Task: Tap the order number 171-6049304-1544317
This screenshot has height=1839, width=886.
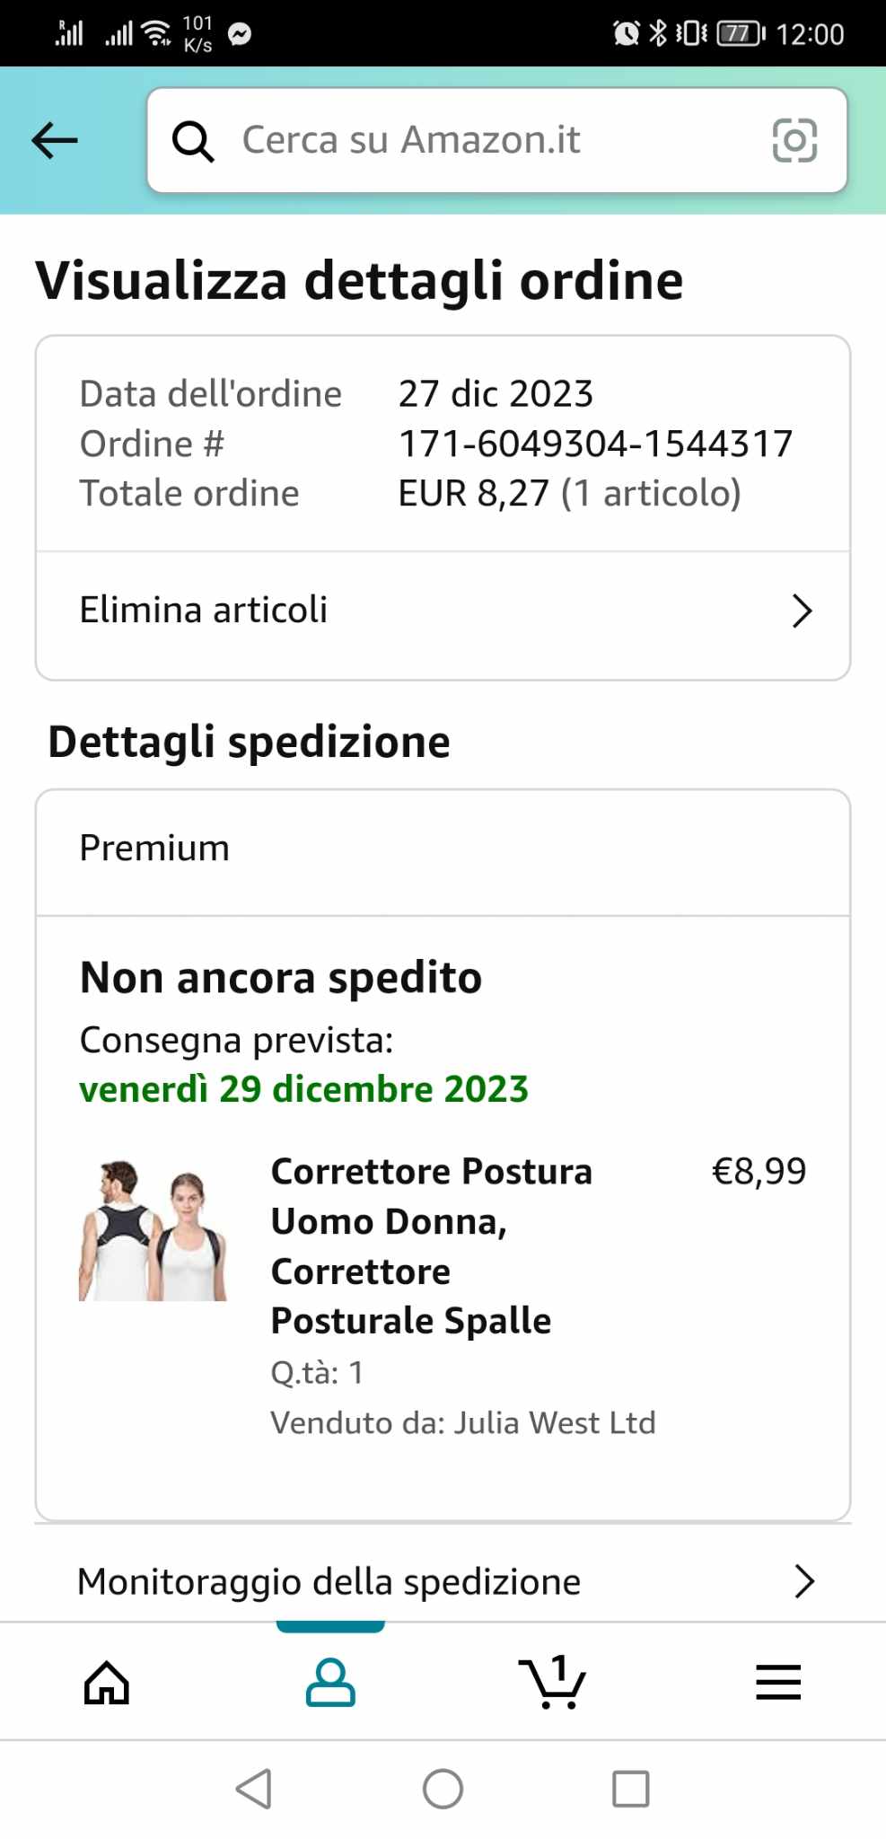Action: point(595,444)
